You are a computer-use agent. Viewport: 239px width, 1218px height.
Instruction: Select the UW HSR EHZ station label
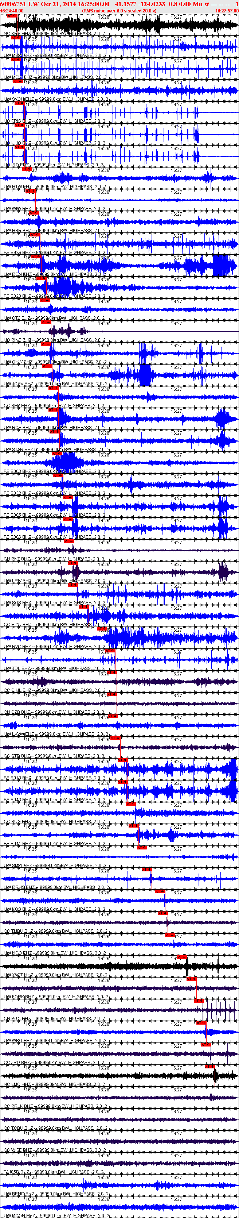(55, 231)
